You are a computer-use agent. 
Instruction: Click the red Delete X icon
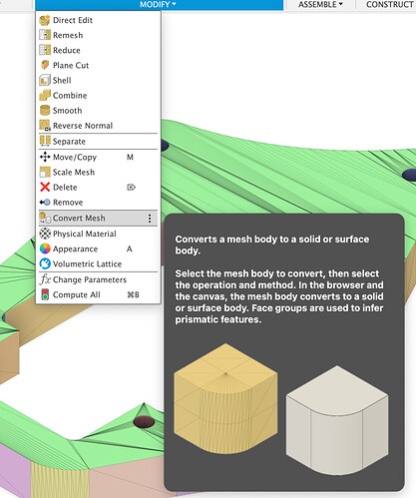45,188
